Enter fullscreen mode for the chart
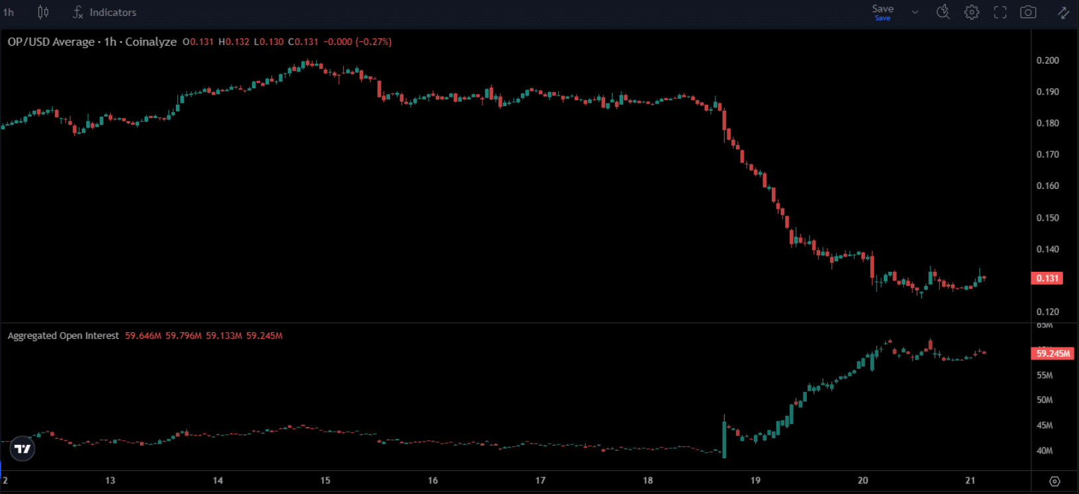The image size is (1079, 494). point(1000,12)
